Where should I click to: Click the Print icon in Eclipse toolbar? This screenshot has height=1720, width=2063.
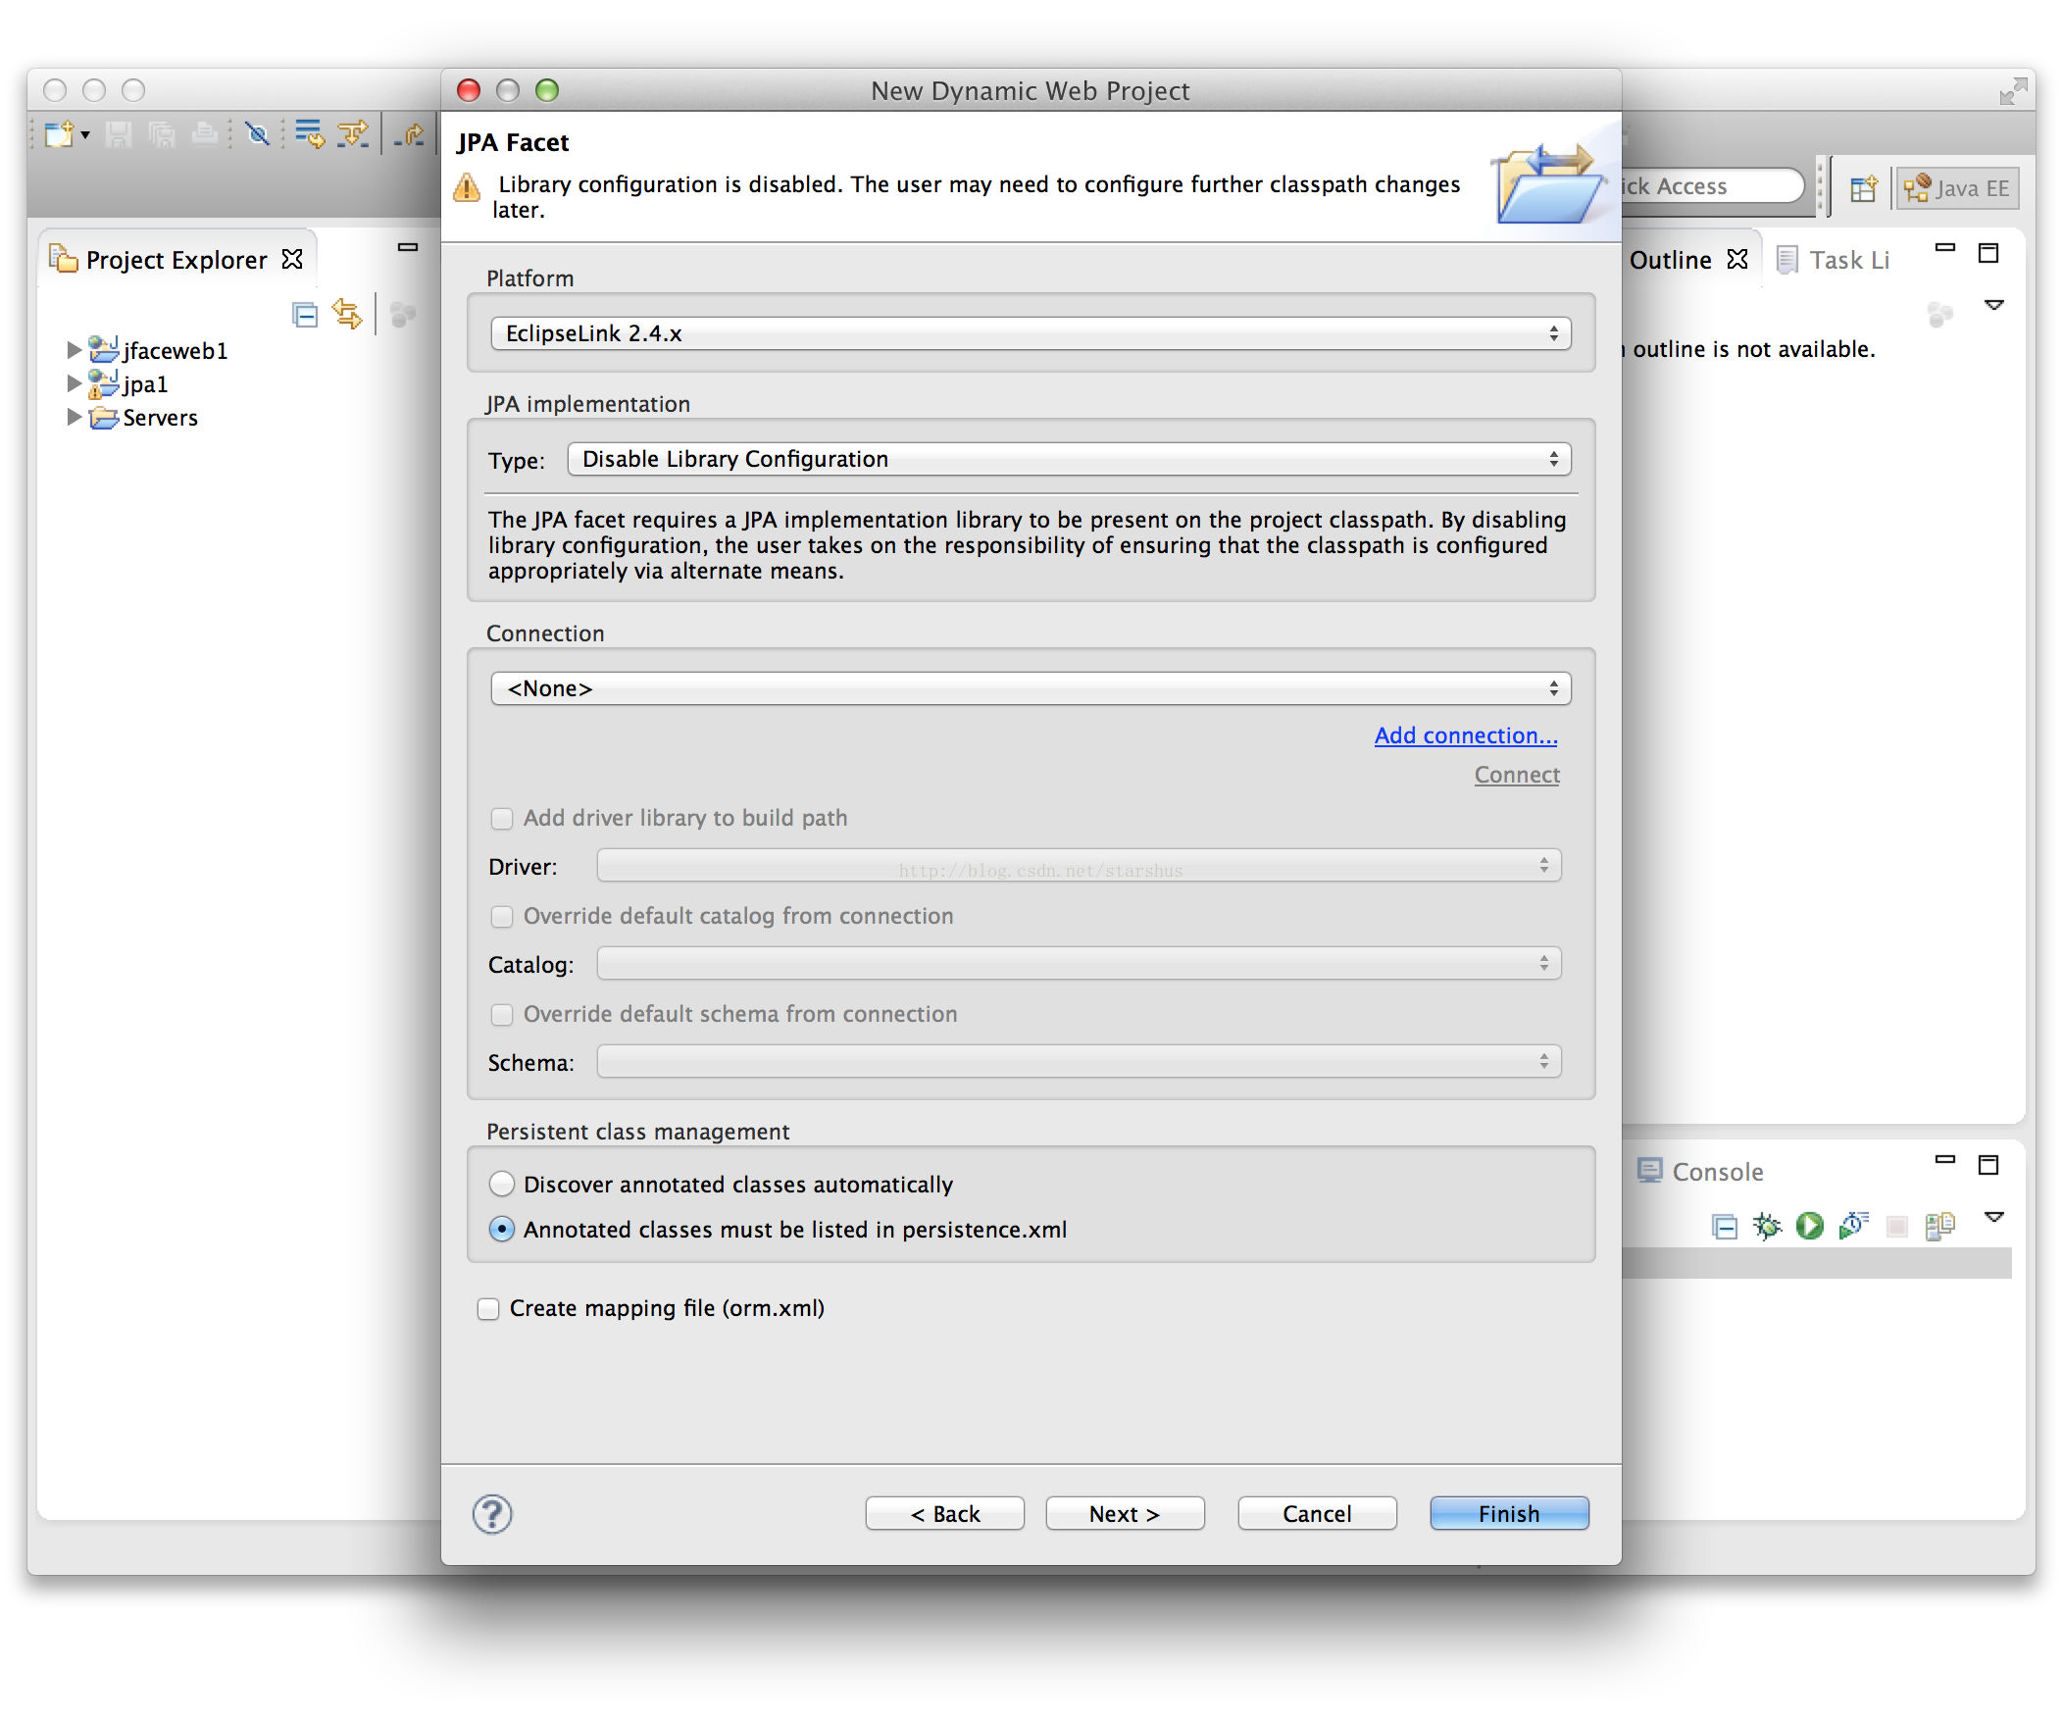pos(204,133)
